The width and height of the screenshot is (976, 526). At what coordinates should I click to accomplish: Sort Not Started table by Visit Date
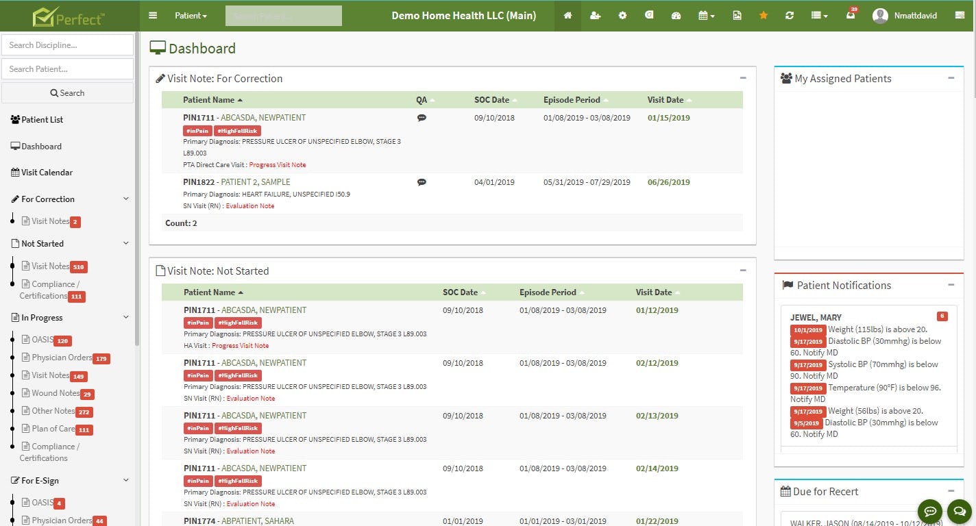[x=658, y=292]
